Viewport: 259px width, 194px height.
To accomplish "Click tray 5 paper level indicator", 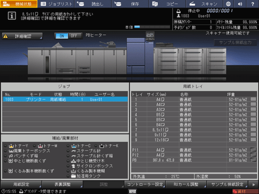I will coord(253,119).
